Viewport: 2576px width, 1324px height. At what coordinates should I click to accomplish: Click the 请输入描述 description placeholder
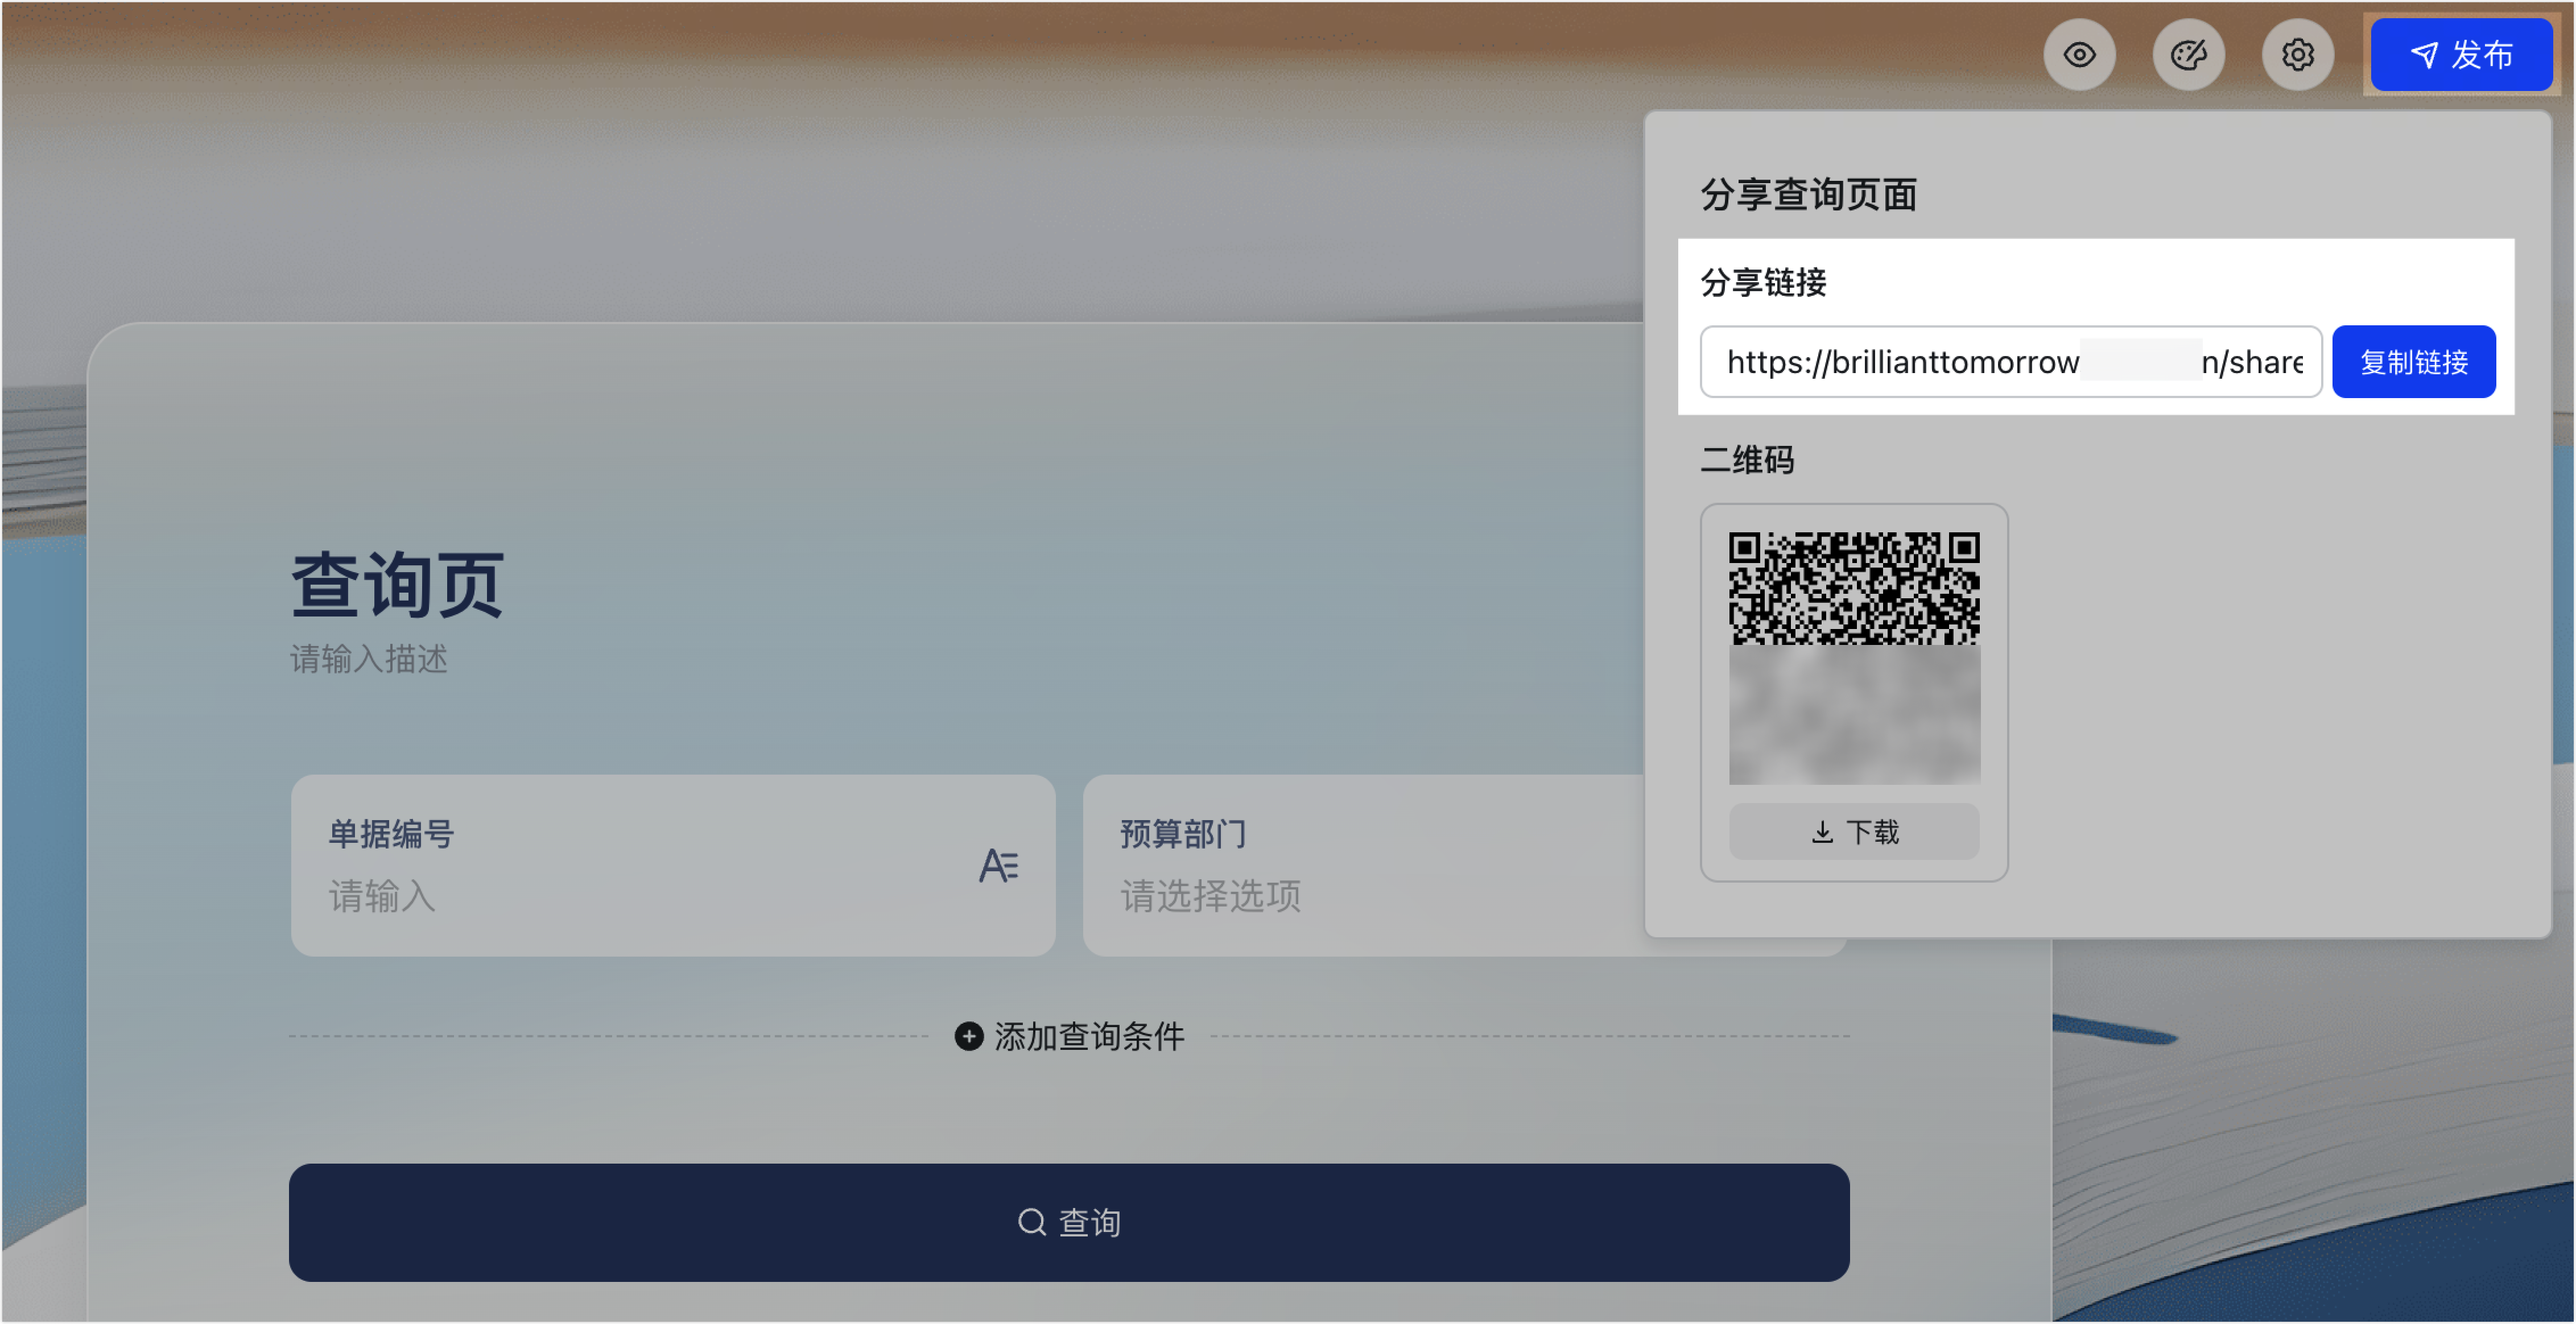pyautogui.click(x=369, y=659)
